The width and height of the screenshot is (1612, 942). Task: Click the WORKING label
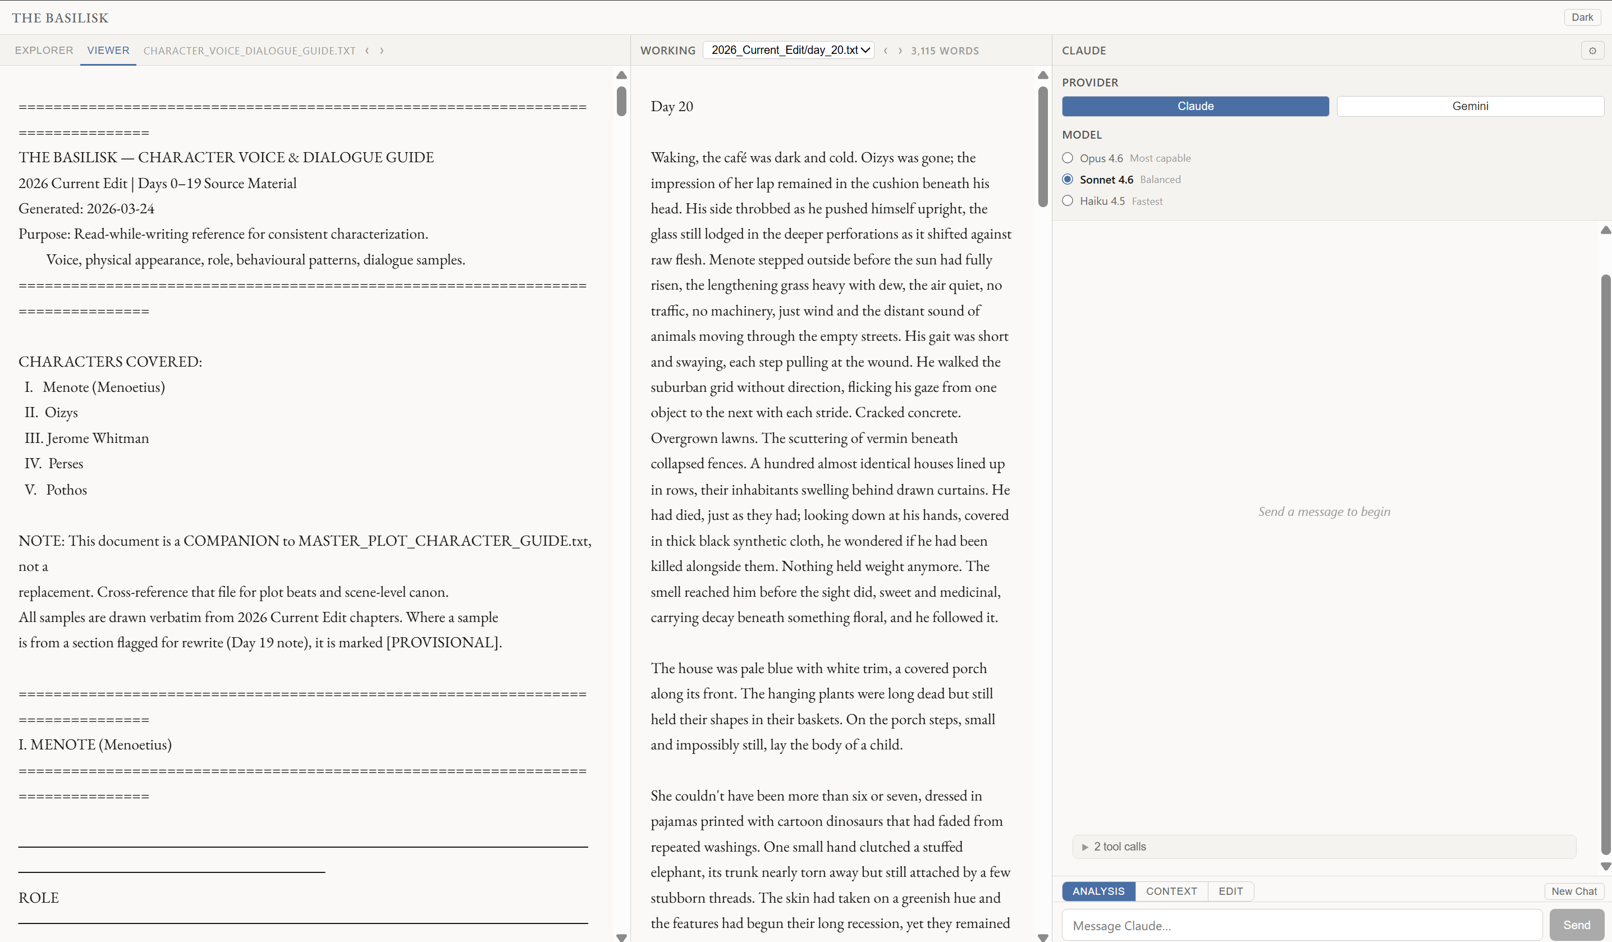tap(668, 51)
